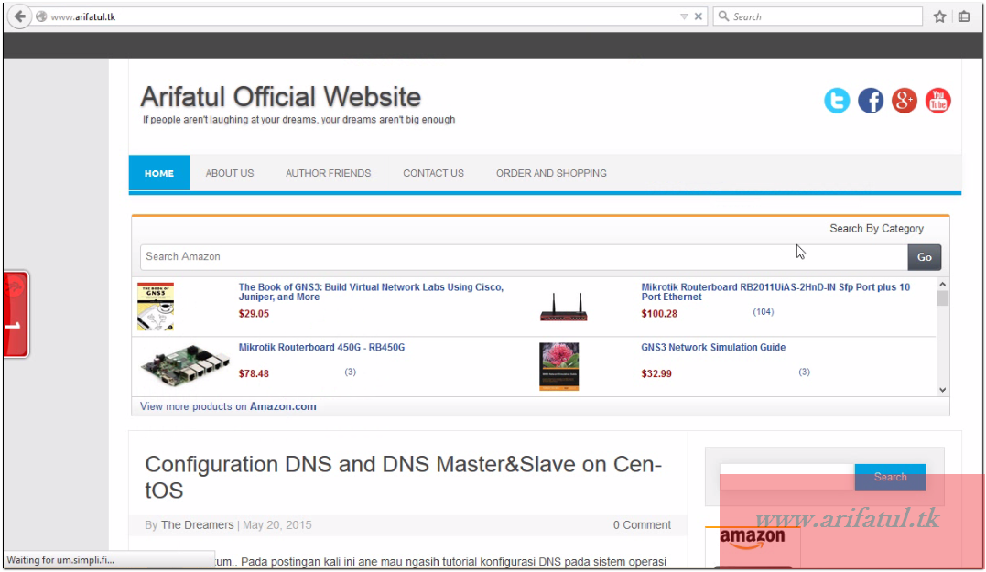Click the Go button in Amazon widget
The height and width of the screenshot is (572, 986).
click(x=925, y=257)
